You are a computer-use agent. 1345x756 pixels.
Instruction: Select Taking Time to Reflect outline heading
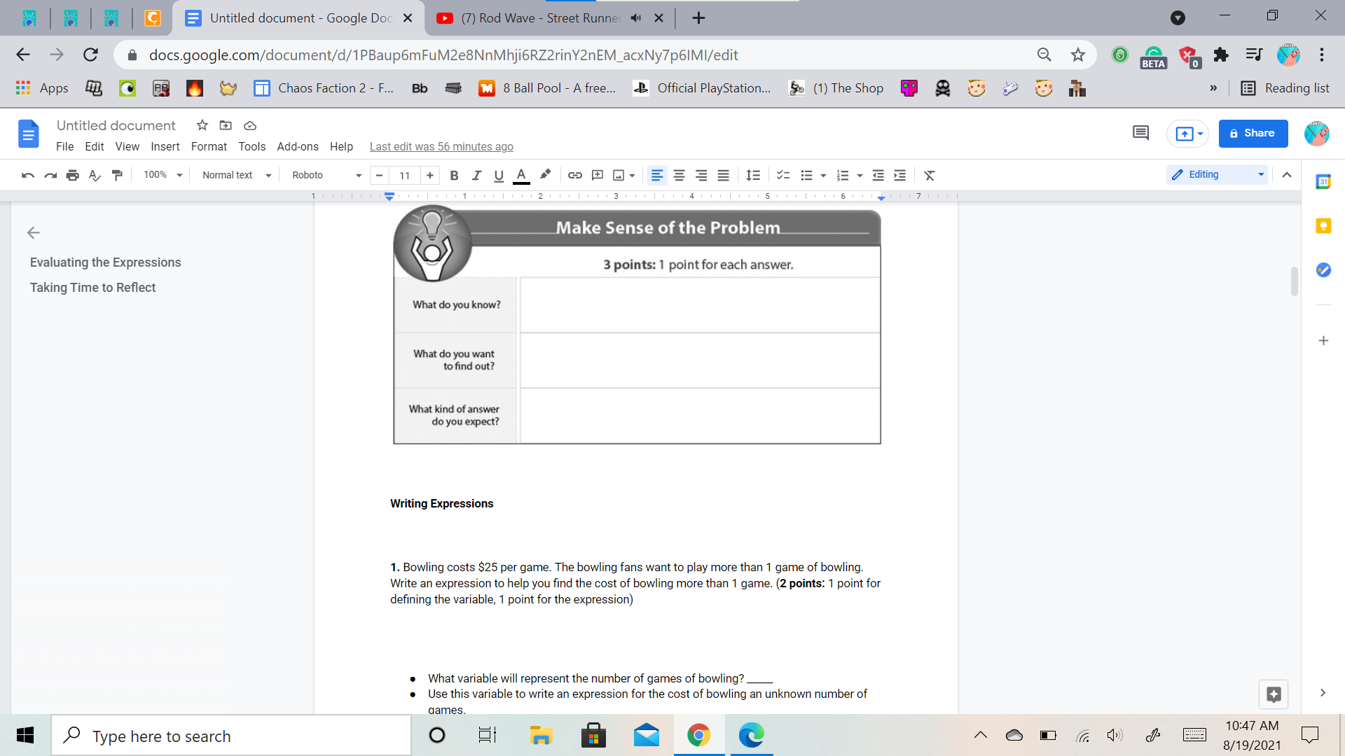click(x=92, y=288)
